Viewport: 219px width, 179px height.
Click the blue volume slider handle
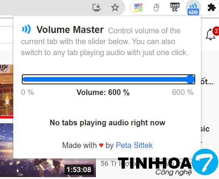coord(190,79)
